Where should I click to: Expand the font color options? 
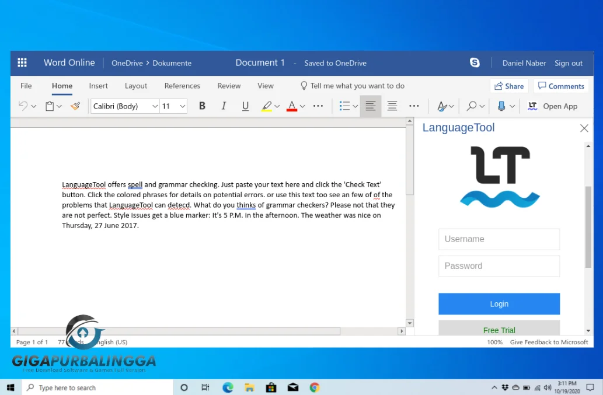click(302, 106)
